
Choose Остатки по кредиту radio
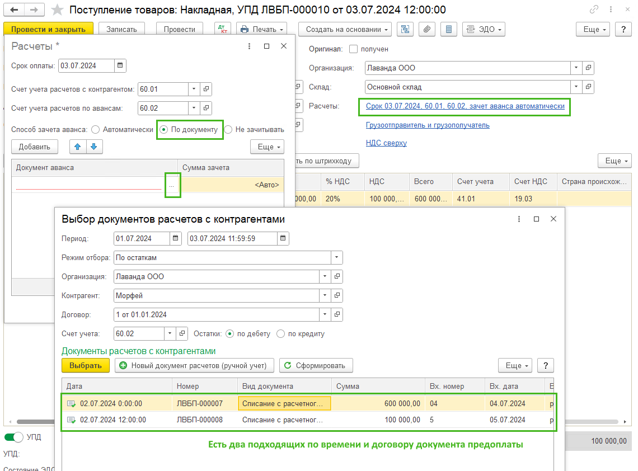pos(280,333)
